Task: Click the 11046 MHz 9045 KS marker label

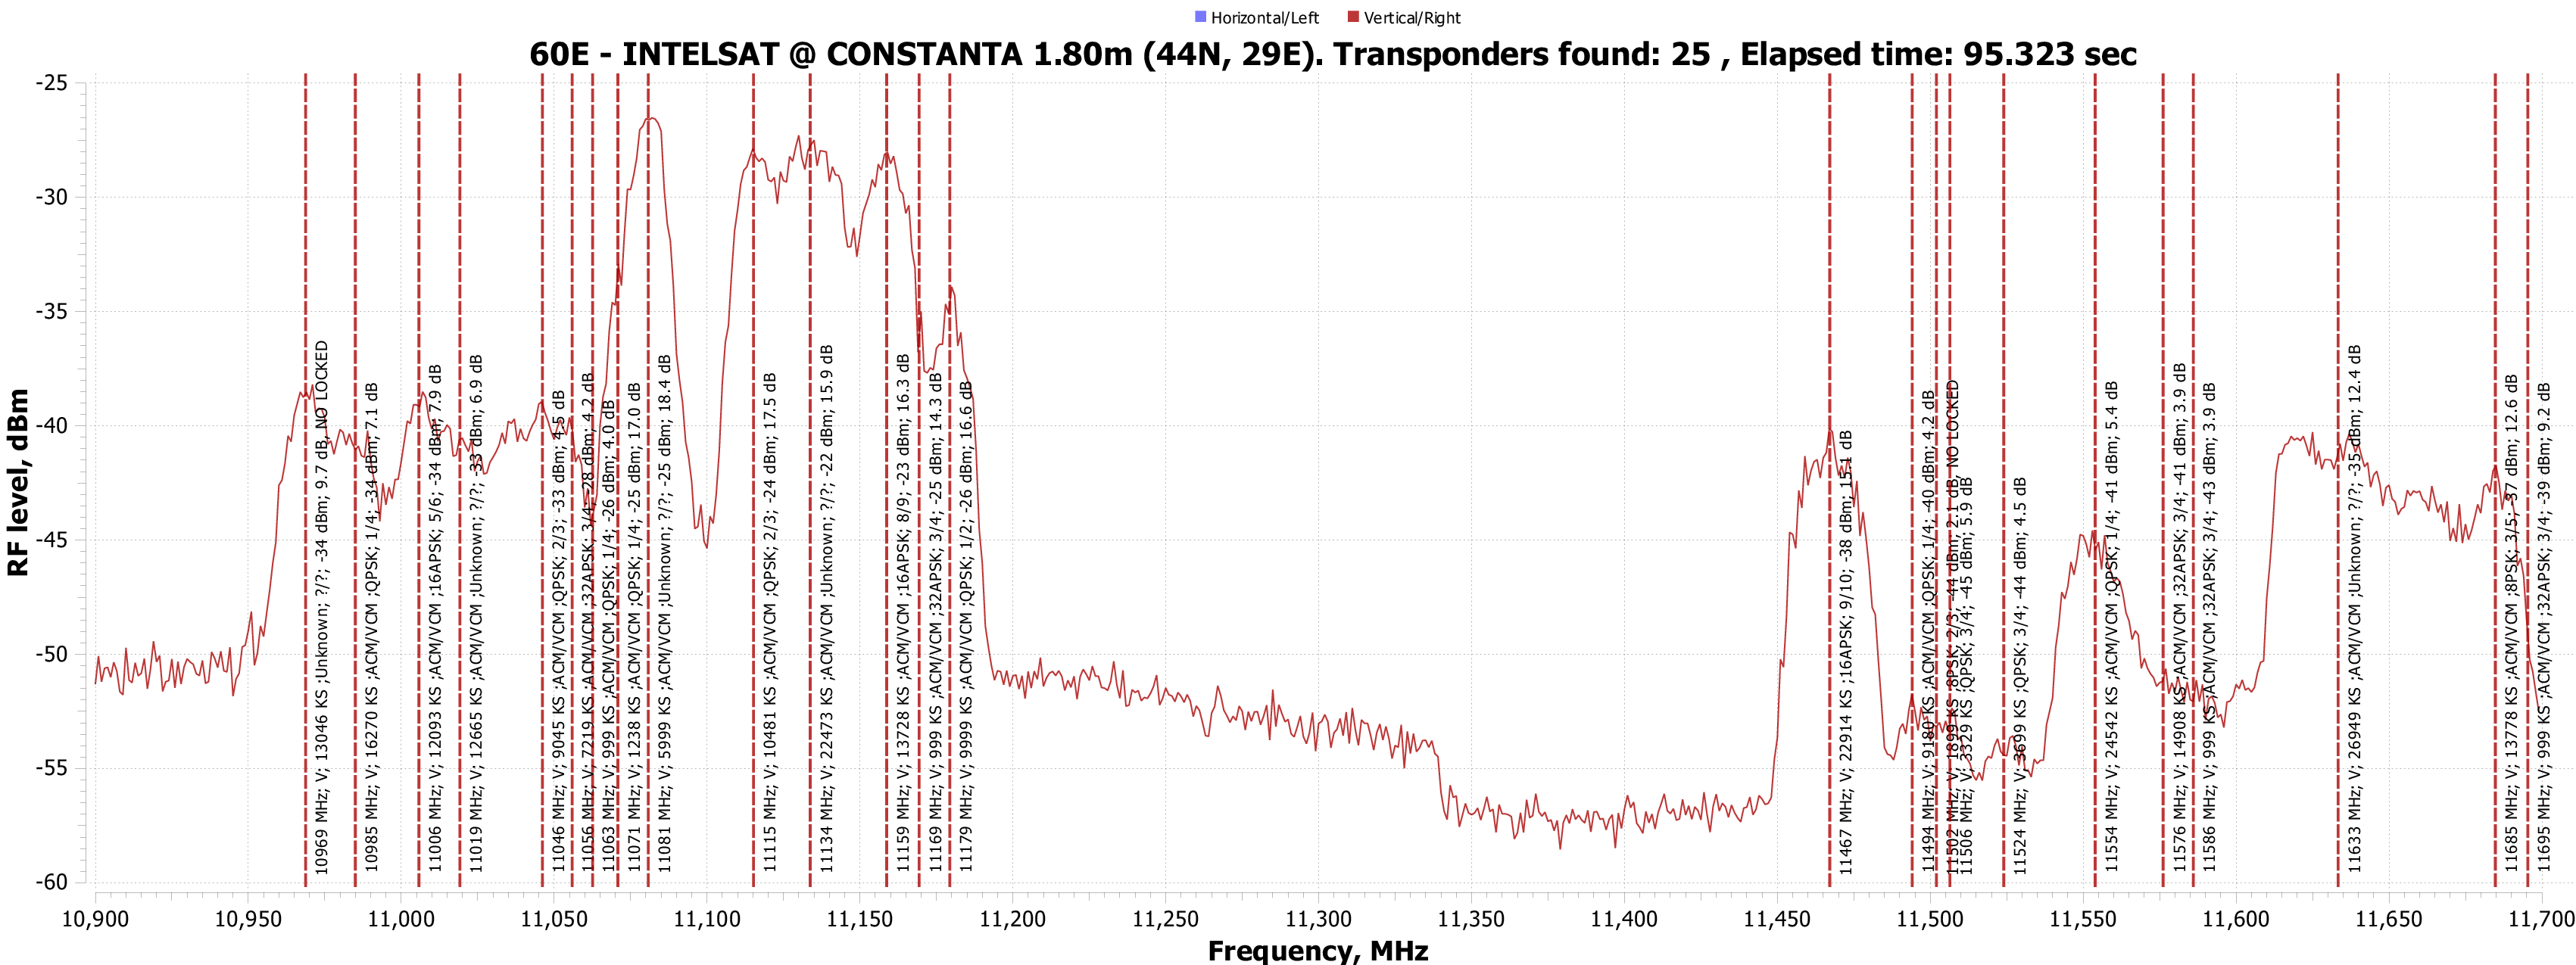Action: pyautogui.click(x=559, y=631)
